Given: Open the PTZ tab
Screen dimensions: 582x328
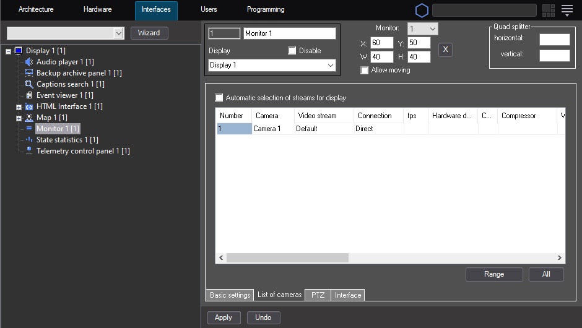Looking at the screenshot, I should click(318, 295).
